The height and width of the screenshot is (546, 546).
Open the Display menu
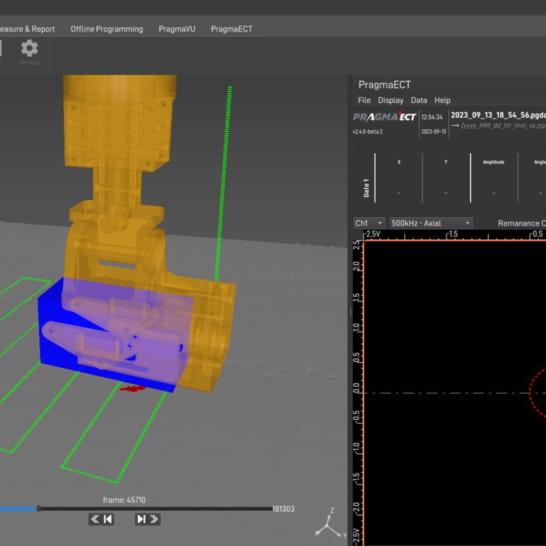(x=390, y=101)
